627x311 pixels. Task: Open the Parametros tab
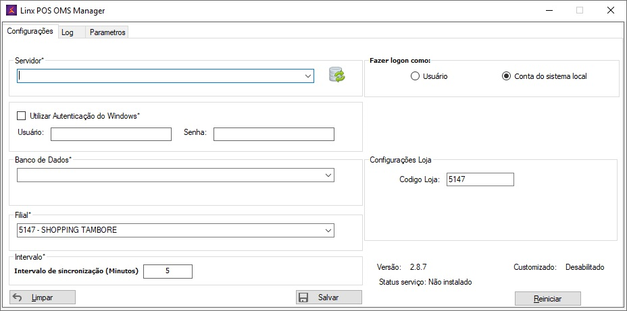pos(107,32)
